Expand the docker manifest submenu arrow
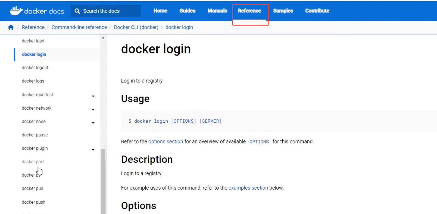Screen dimensions: 437x214 [93, 96]
